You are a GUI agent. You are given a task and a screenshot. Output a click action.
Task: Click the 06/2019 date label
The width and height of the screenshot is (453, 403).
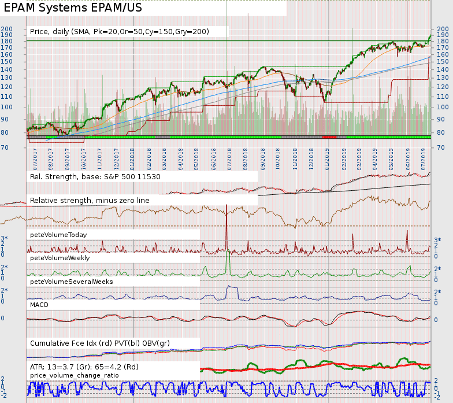pyautogui.click(x=408, y=160)
